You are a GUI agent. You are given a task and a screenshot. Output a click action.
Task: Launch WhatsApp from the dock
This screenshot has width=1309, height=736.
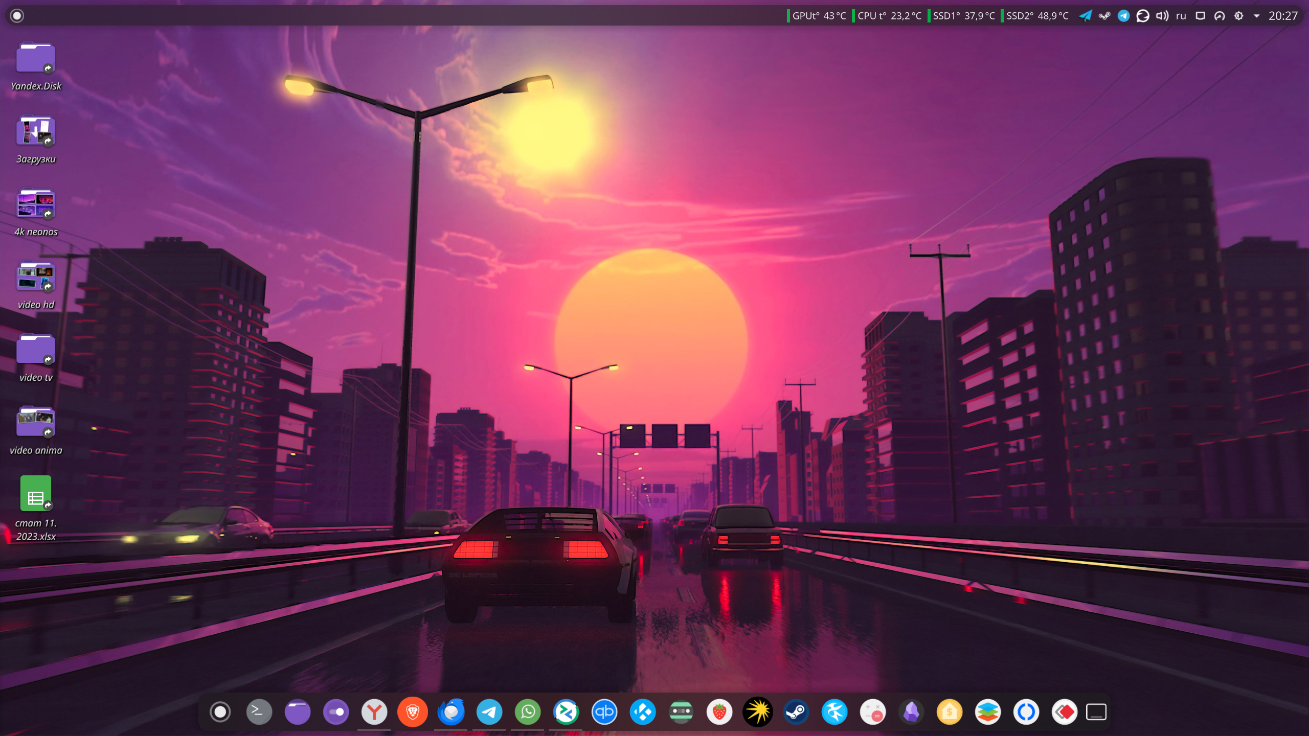pyautogui.click(x=527, y=711)
